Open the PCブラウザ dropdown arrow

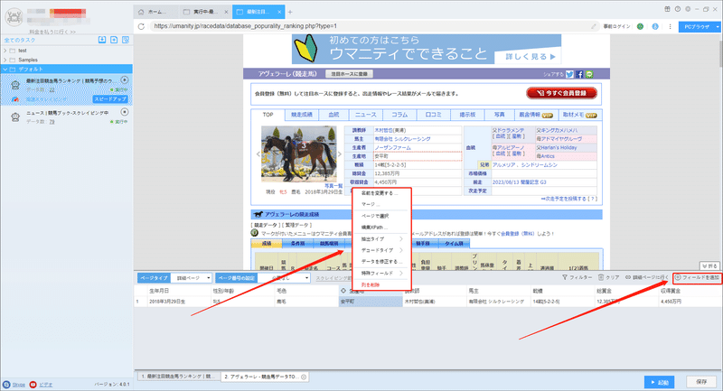pyautogui.click(x=718, y=27)
